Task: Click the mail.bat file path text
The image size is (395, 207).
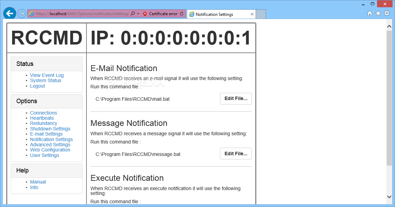Action: pyautogui.click(x=132, y=99)
